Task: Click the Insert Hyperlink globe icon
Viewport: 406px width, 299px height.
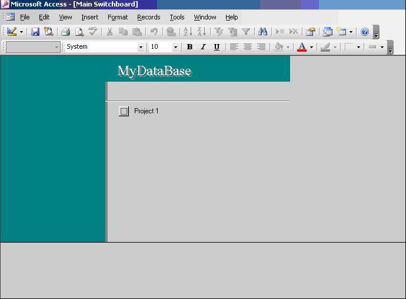Action: [171, 32]
